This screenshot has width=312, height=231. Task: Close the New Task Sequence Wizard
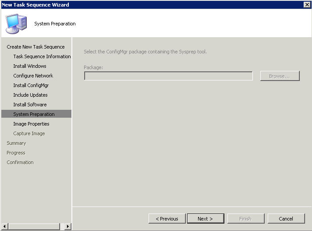tap(307, 4)
